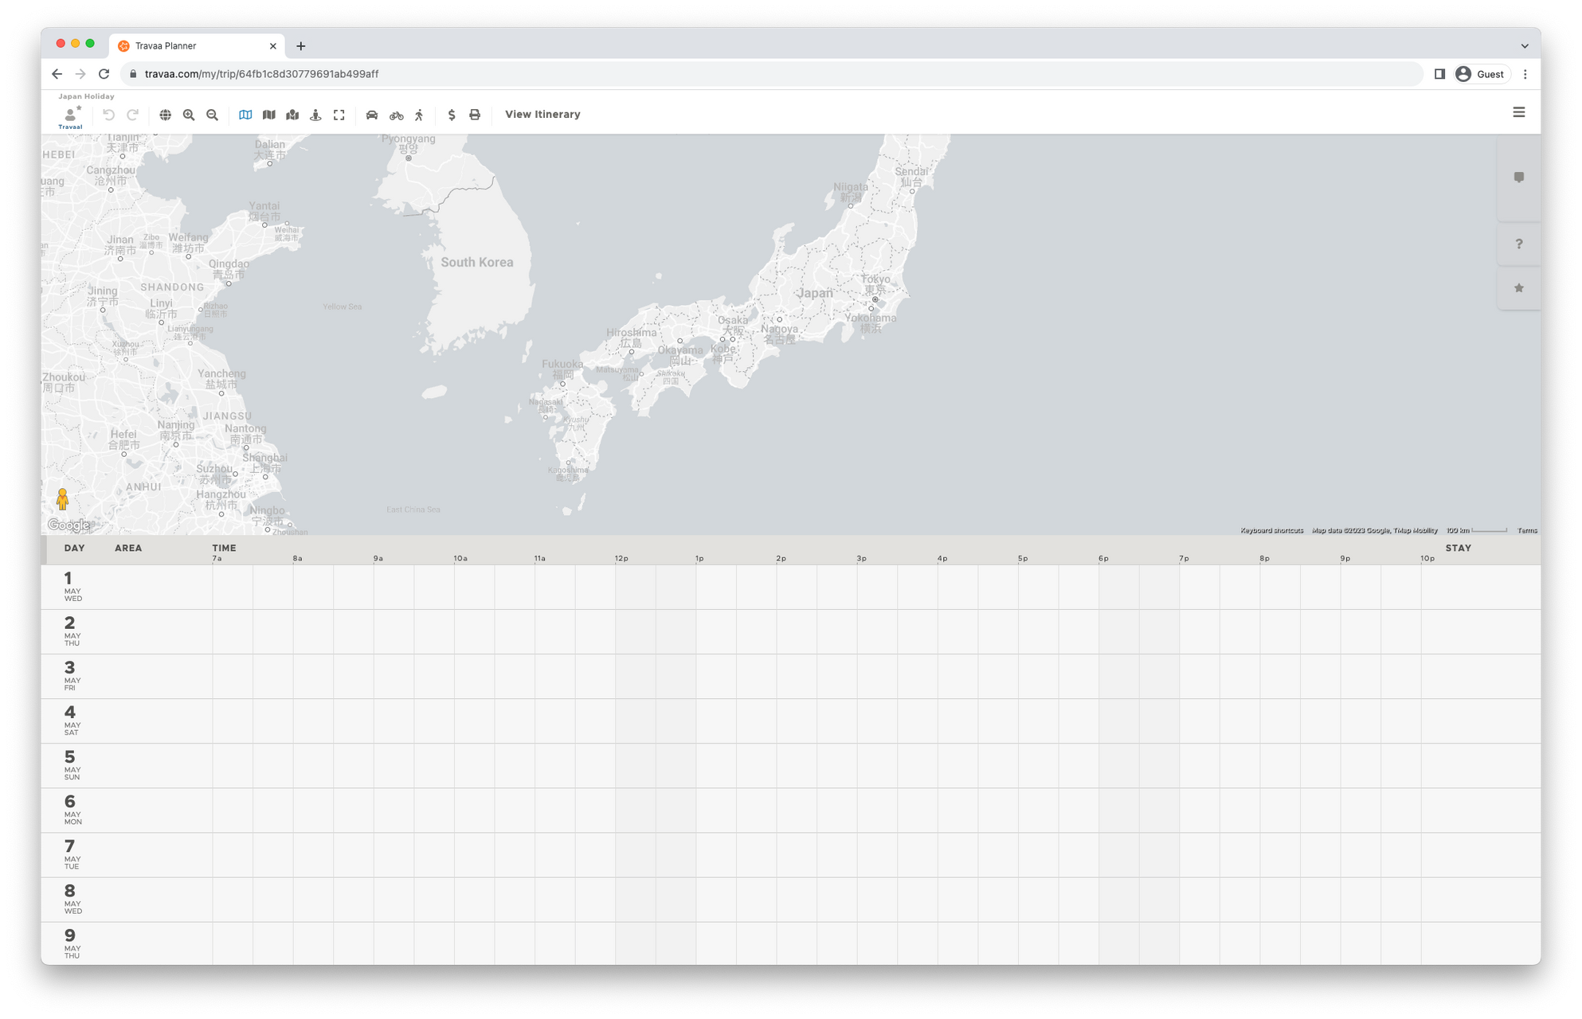1582x1019 pixels.
Task: Enable street view person icon in toolbar
Action: coord(315,115)
